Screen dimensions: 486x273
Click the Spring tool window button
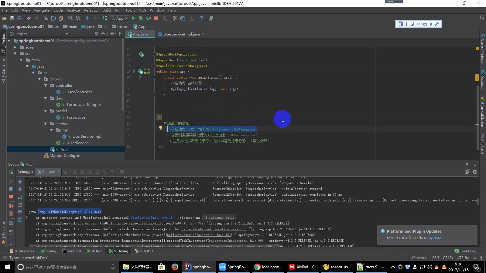(x=48, y=251)
